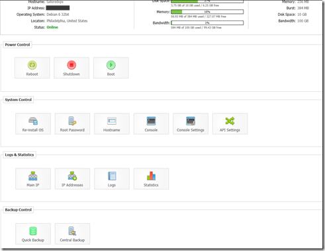Click the Backup Control section label

[x=19, y=210]
